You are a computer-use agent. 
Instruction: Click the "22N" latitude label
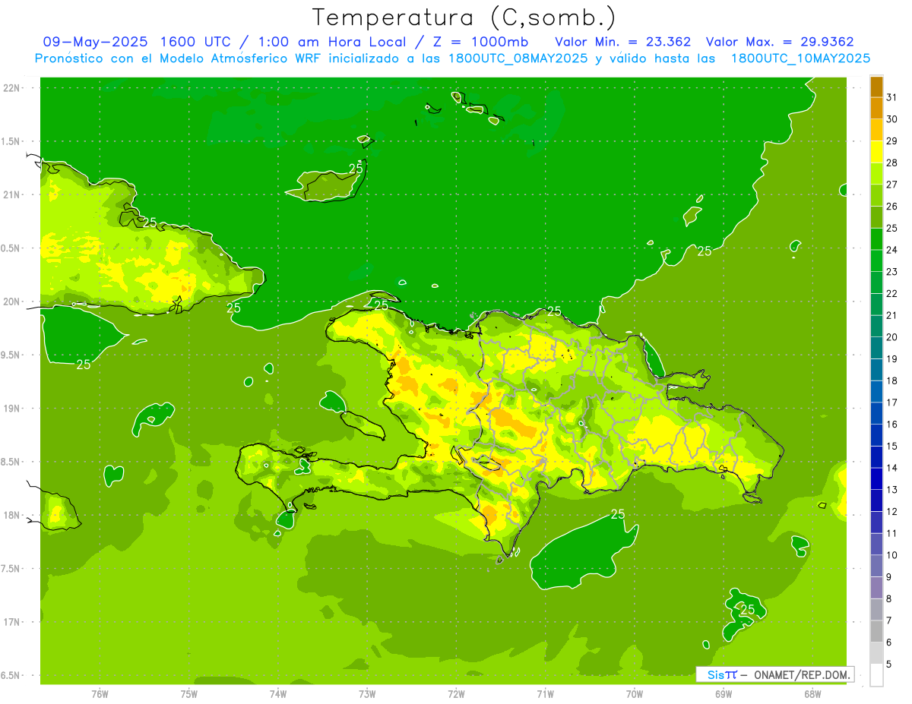(12, 87)
